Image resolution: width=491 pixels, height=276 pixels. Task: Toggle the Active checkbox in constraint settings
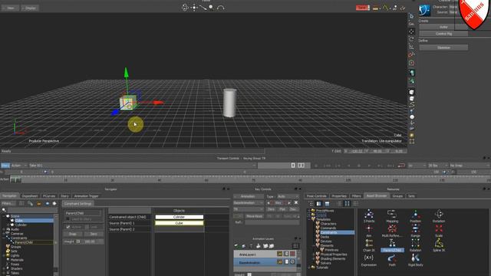[x=68, y=227]
